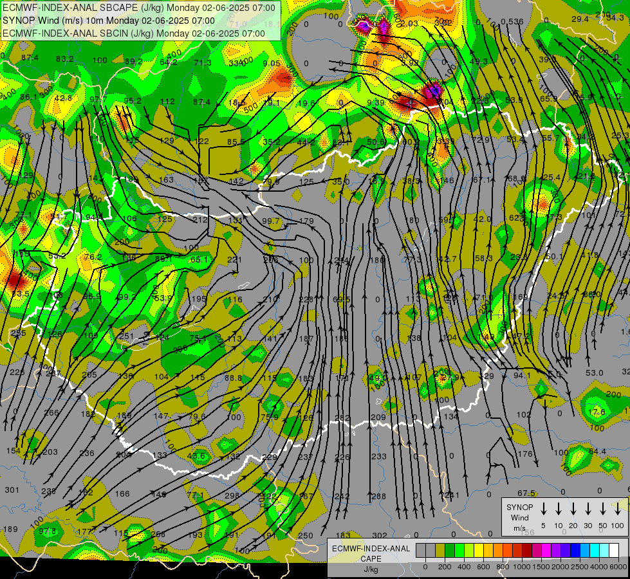The width and height of the screenshot is (630, 579).
Task: Pick the orange swatch in CAPE color scale
Action: 498,550
